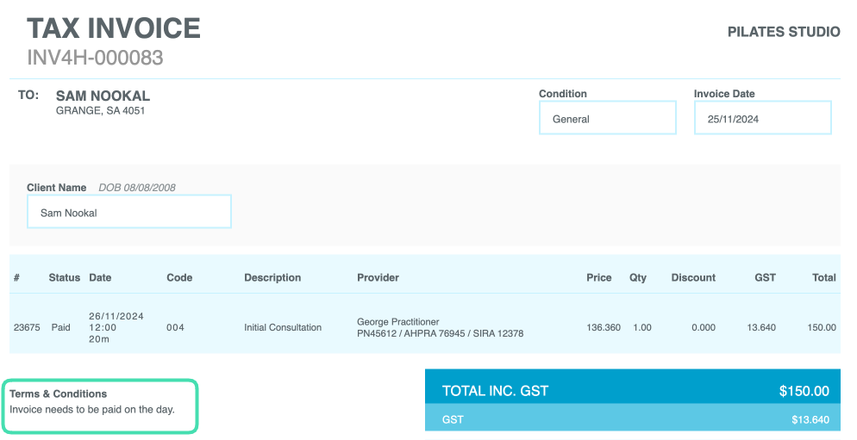Image resolution: width=857 pixels, height=440 pixels.
Task: Click the Paid status cell
Action: tap(60, 327)
